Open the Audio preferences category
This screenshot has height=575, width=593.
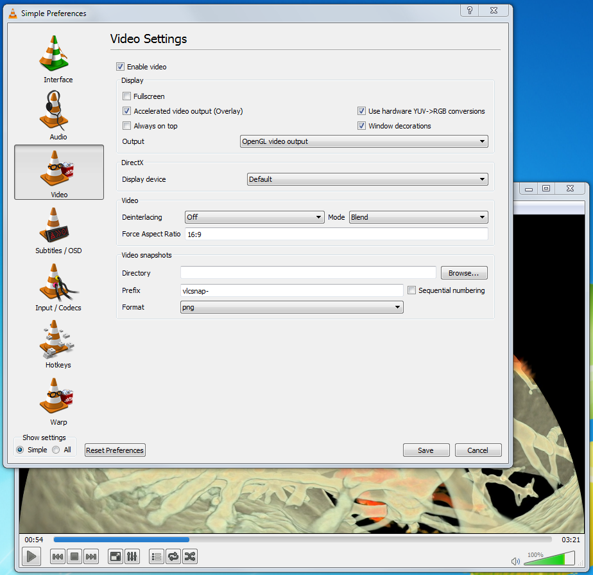58,116
